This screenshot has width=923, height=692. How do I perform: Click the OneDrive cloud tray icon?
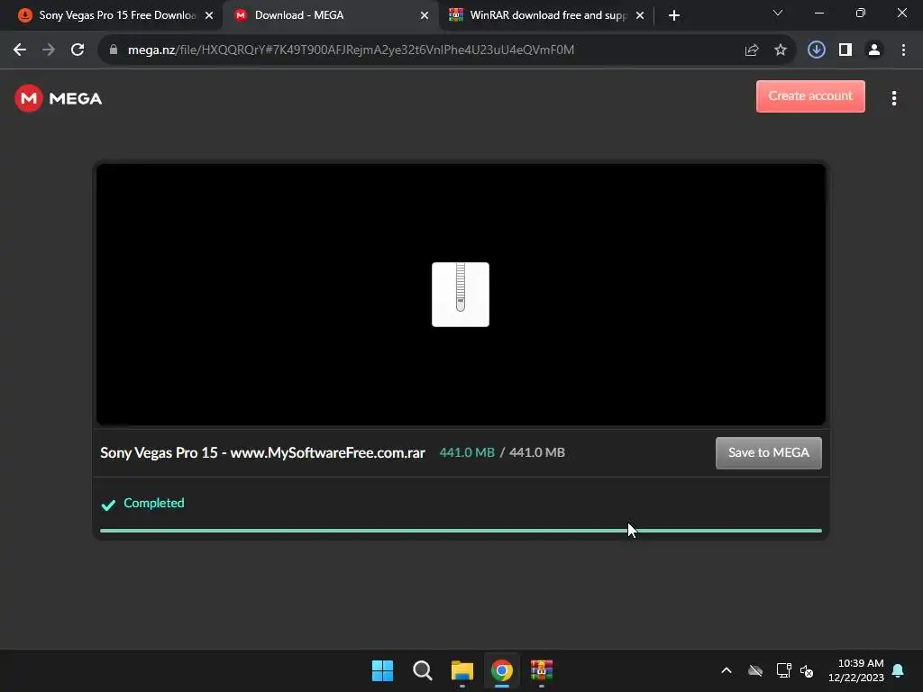(755, 670)
